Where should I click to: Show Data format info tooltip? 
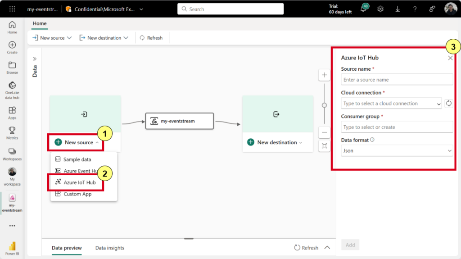click(372, 140)
